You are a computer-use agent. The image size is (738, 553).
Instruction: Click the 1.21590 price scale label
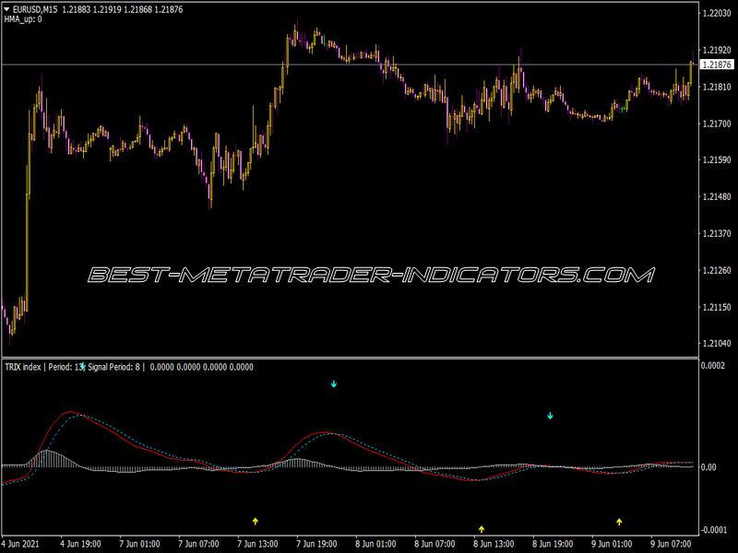pyautogui.click(x=717, y=159)
